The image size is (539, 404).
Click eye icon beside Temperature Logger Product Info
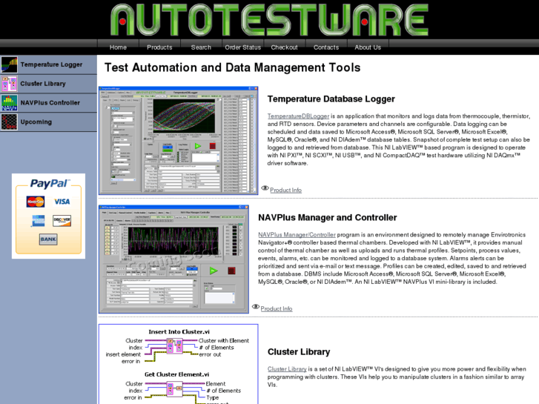tap(265, 188)
